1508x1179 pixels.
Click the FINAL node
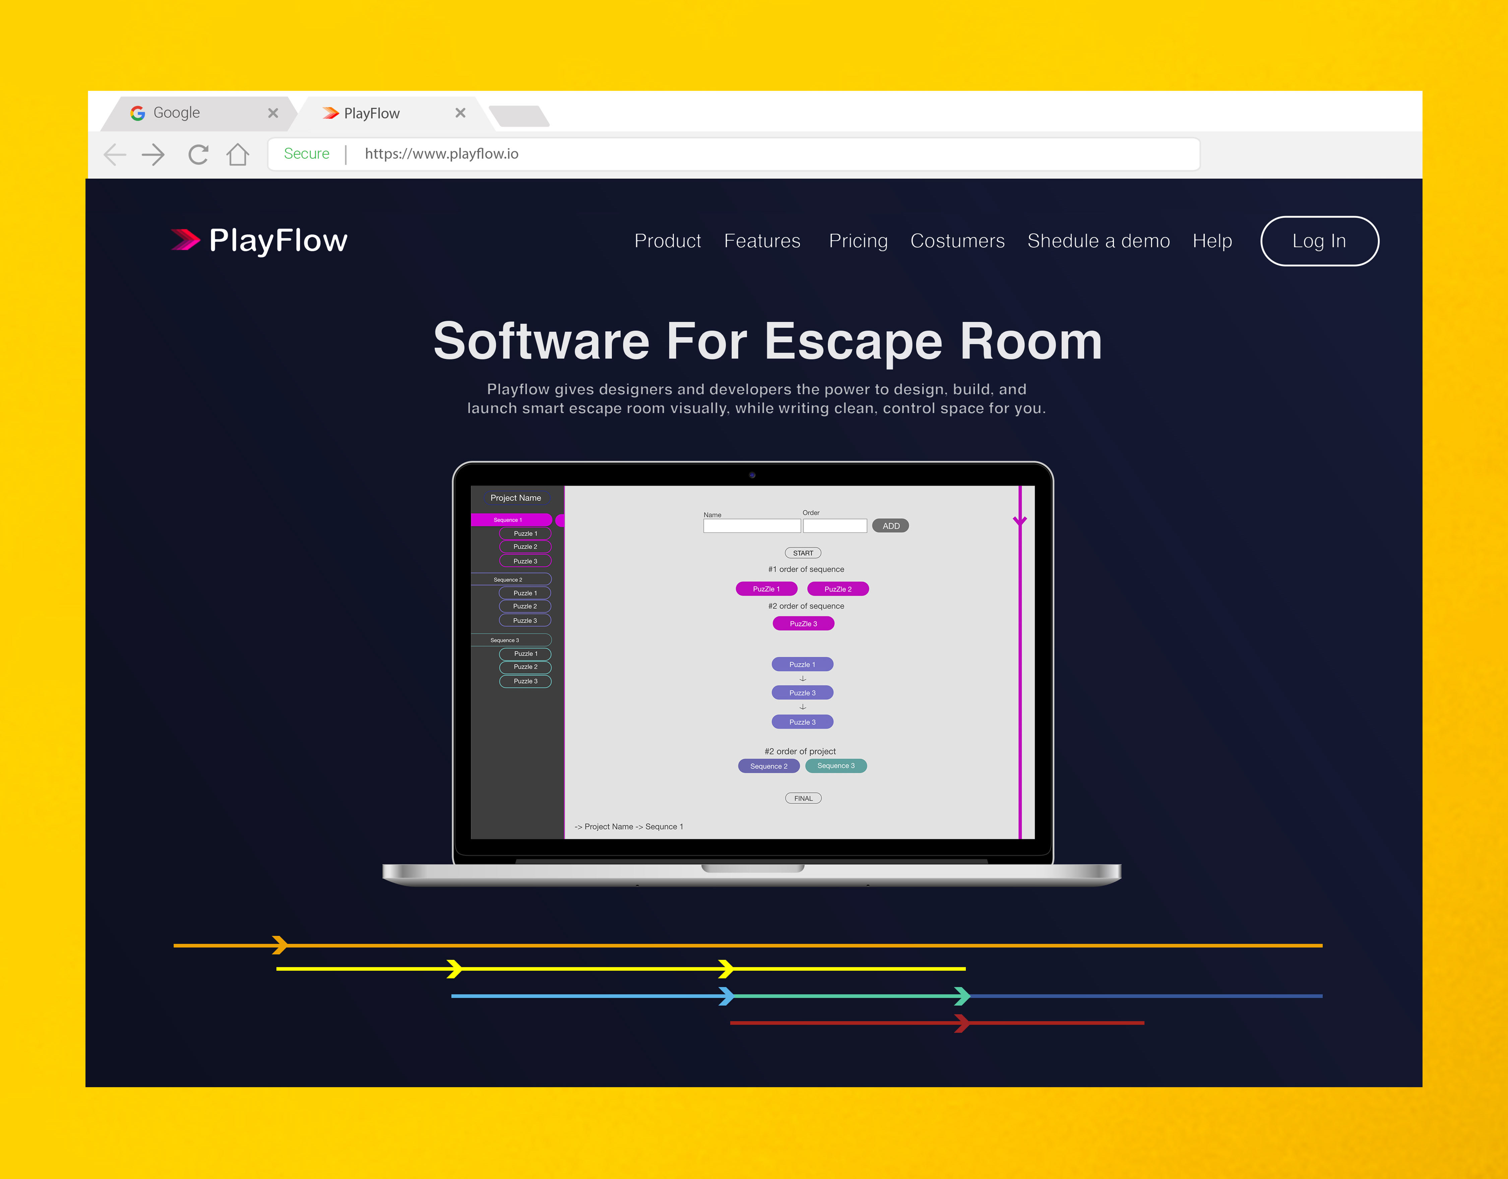pyautogui.click(x=804, y=799)
